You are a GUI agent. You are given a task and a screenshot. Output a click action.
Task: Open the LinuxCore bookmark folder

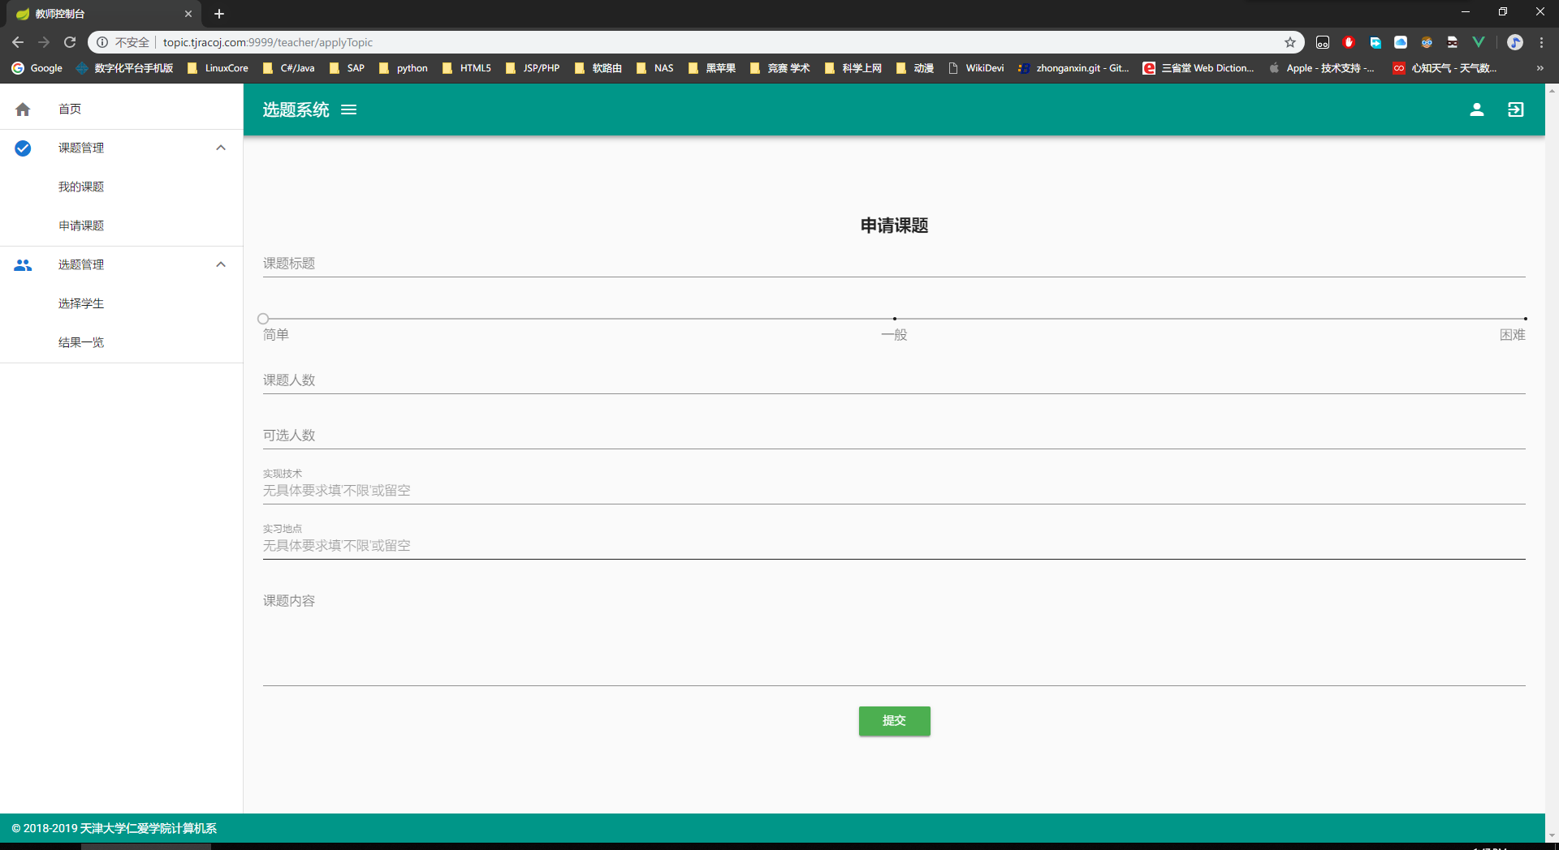218,68
